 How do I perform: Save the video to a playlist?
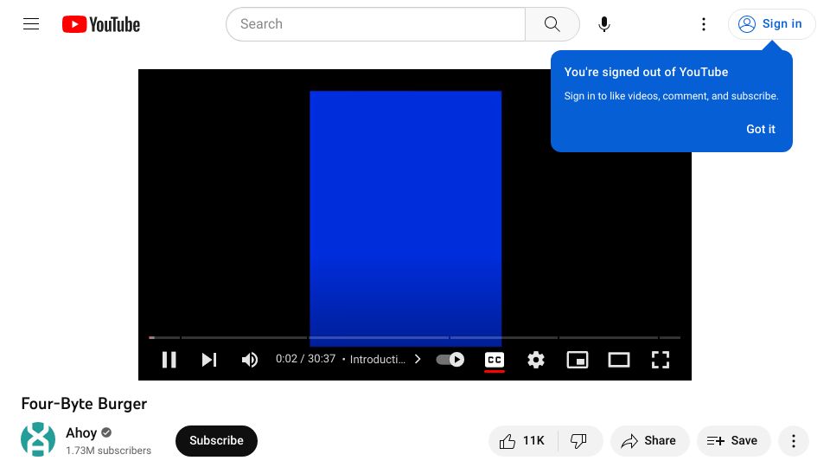(x=733, y=440)
